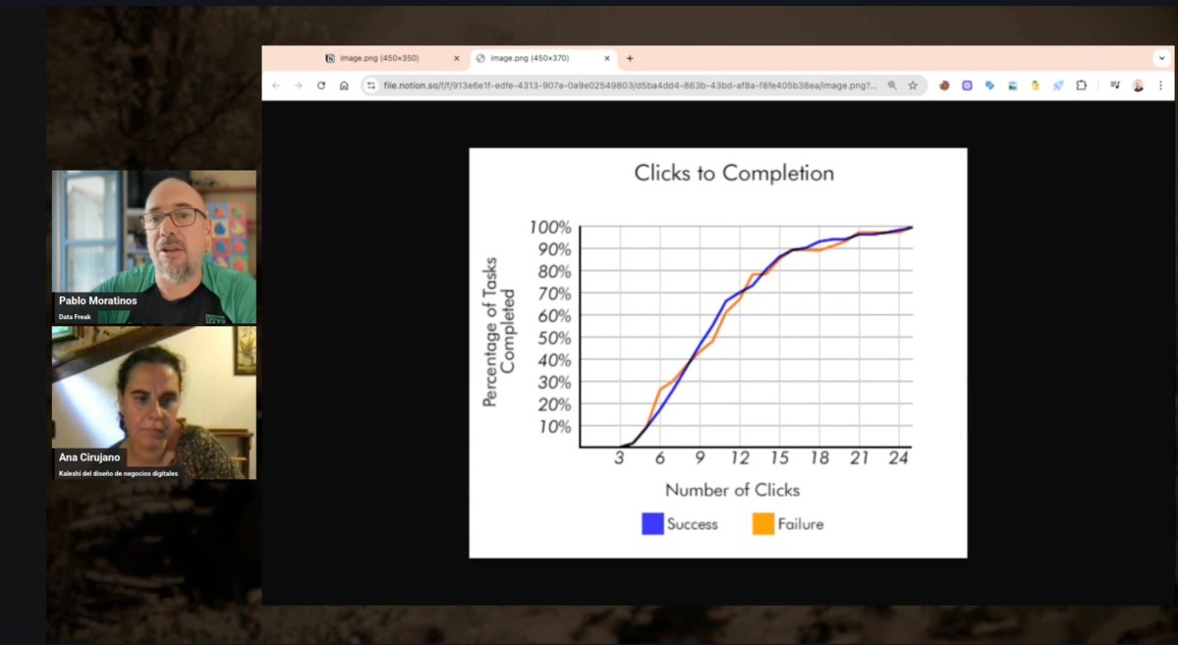The width and height of the screenshot is (1178, 645).
Task: Open a new tab with plus button
Action: pyautogui.click(x=630, y=58)
